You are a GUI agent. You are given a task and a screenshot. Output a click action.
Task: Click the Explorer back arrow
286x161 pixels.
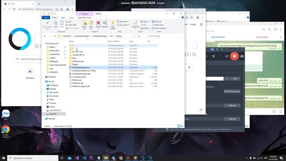pos(45,36)
